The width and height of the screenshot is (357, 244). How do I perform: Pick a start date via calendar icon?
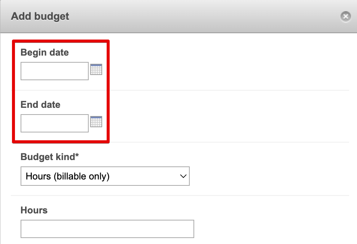(96, 69)
